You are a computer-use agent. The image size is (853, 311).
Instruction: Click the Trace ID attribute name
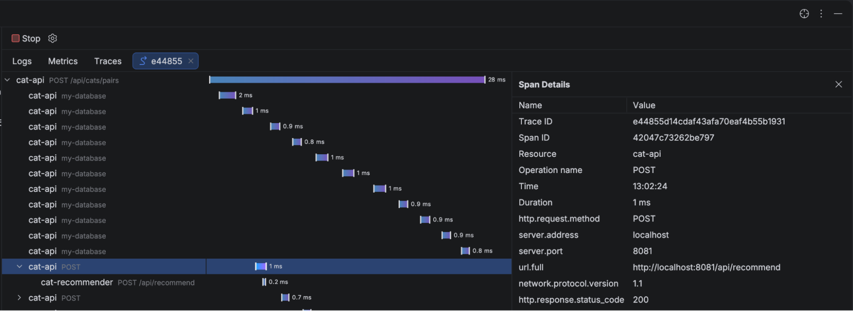coord(536,121)
